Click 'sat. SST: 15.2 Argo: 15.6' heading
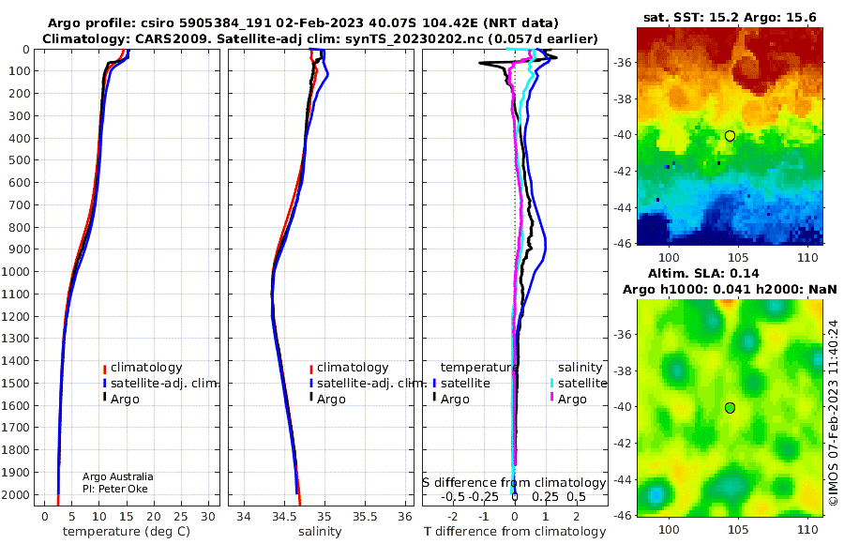The height and width of the screenshot is (544, 844). click(730, 18)
